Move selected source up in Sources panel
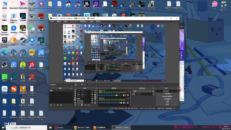 [85, 105]
